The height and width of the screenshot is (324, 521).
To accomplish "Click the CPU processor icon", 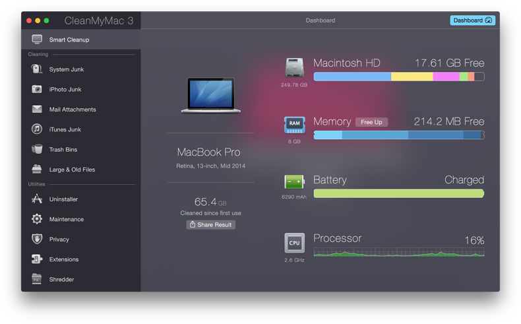I will [x=294, y=243].
